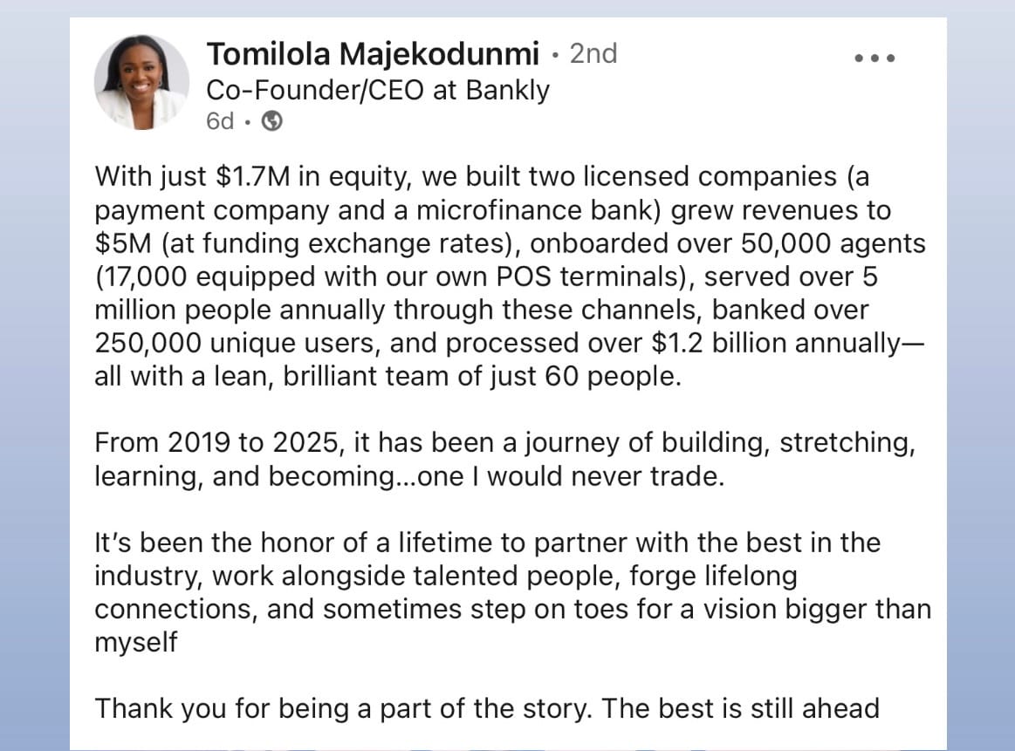This screenshot has width=1015, height=751.
Task: Click the "2nd" connection degree label
Action: click(x=593, y=54)
